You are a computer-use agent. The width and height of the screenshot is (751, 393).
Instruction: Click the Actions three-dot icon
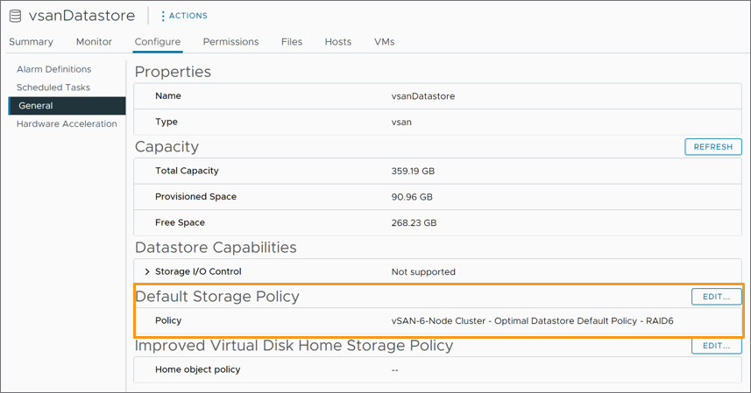163,16
